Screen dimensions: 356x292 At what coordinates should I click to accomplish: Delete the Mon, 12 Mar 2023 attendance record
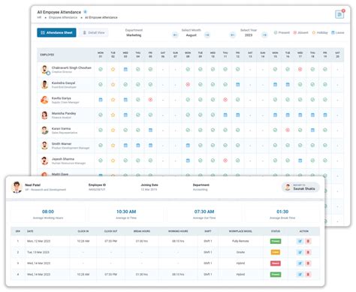point(308,241)
